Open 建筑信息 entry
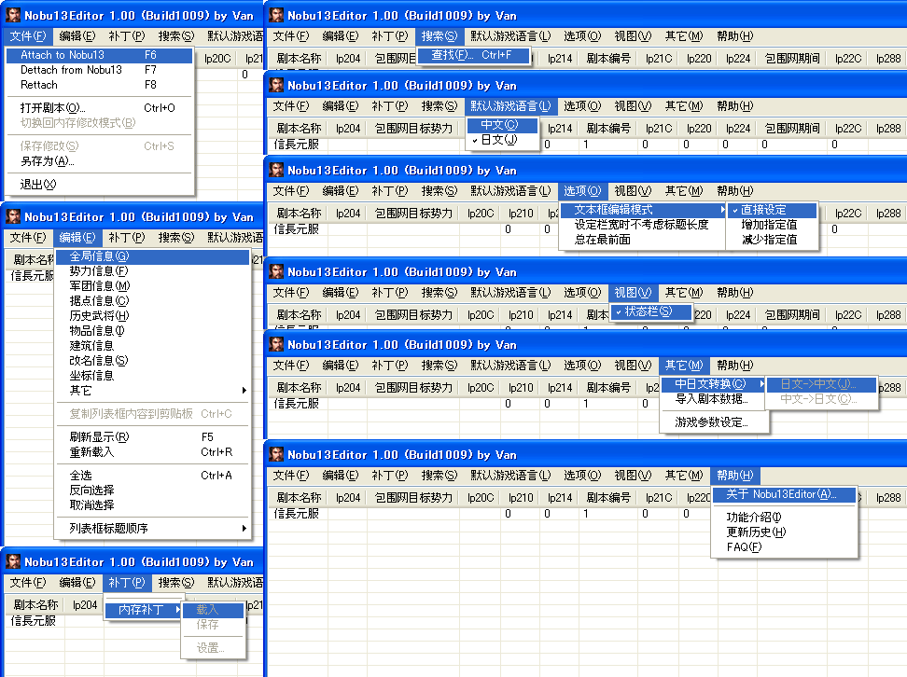This screenshot has height=677, width=907. (x=153, y=346)
